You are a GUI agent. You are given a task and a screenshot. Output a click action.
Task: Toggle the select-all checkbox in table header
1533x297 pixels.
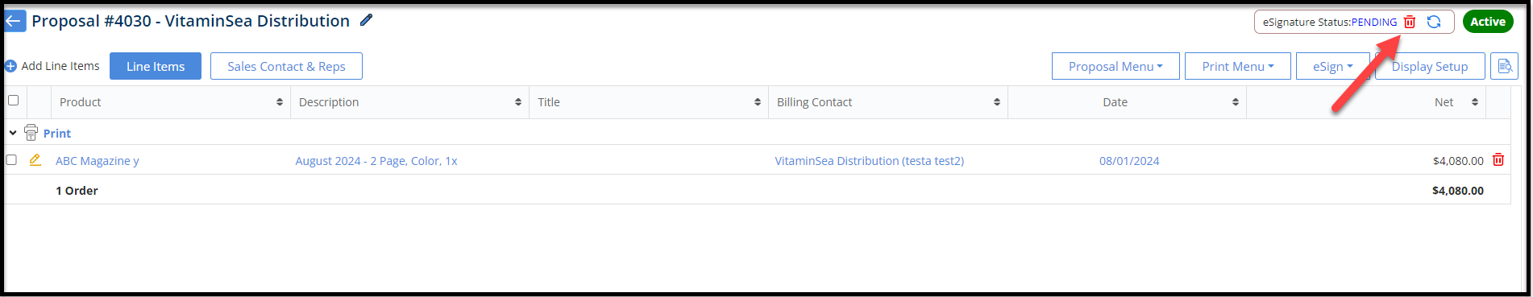point(13,101)
